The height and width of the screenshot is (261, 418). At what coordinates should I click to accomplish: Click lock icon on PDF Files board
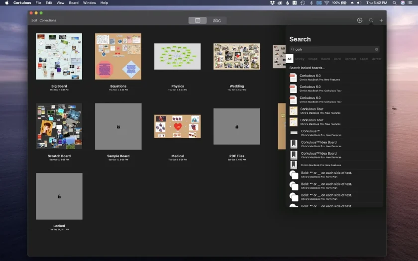coord(237,127)
